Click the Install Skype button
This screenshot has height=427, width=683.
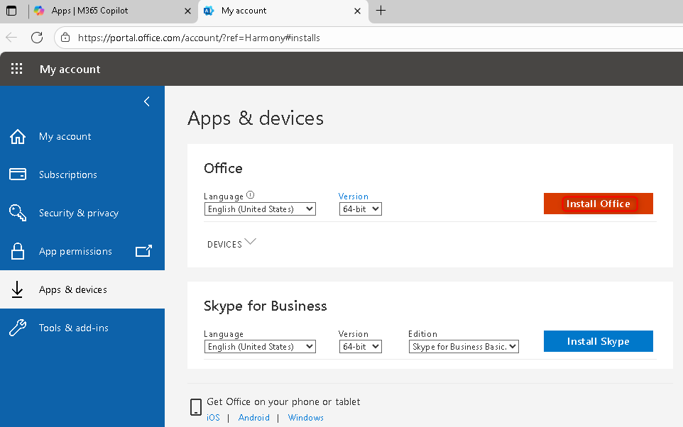pyautogui.click(x=598, y=341)
